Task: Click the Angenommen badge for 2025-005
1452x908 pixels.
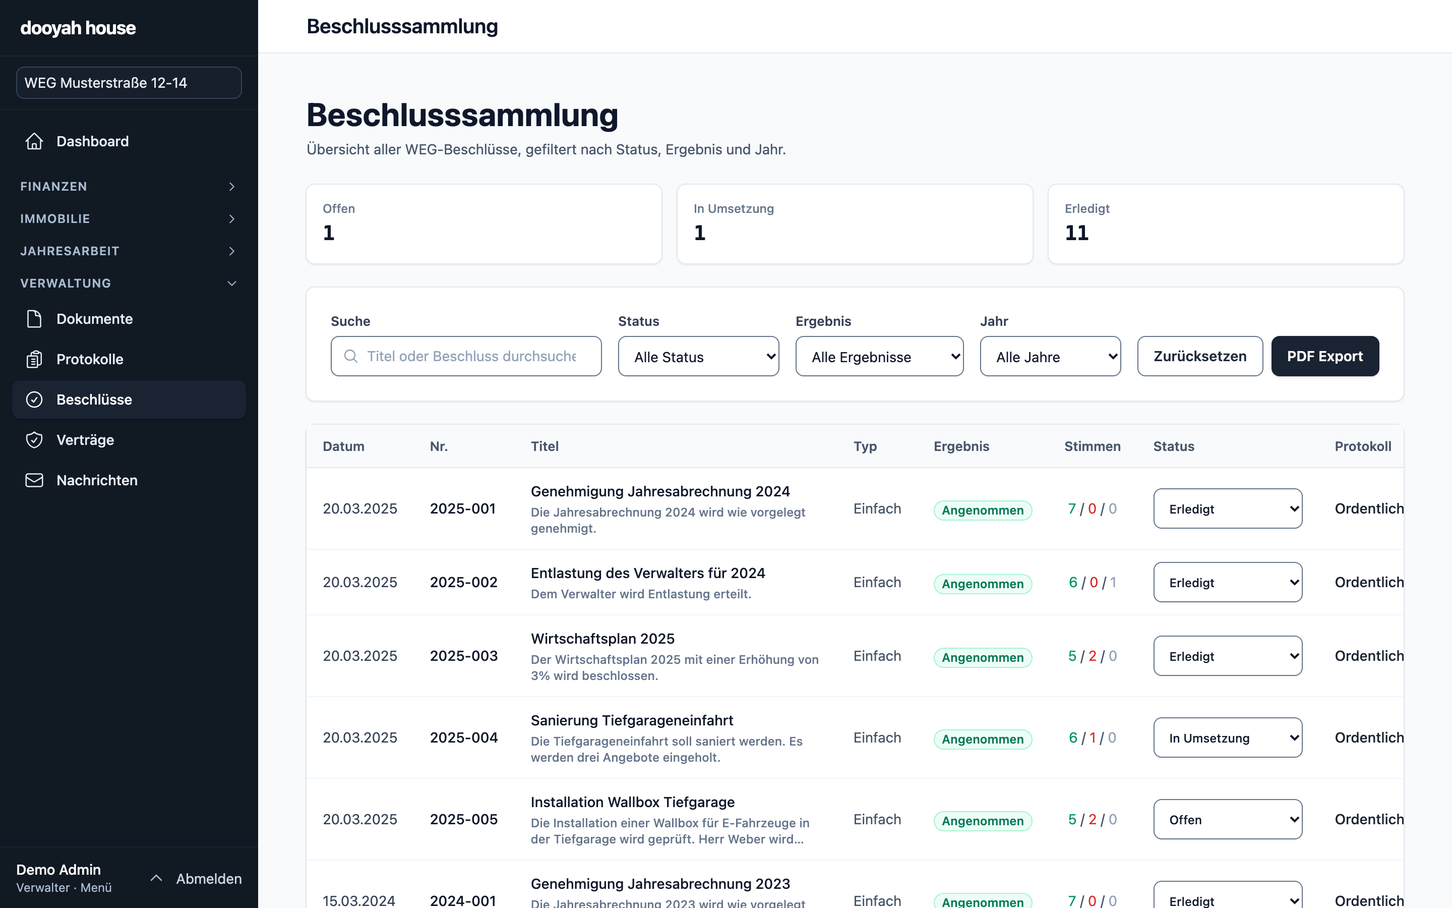Action: point(982,821)
